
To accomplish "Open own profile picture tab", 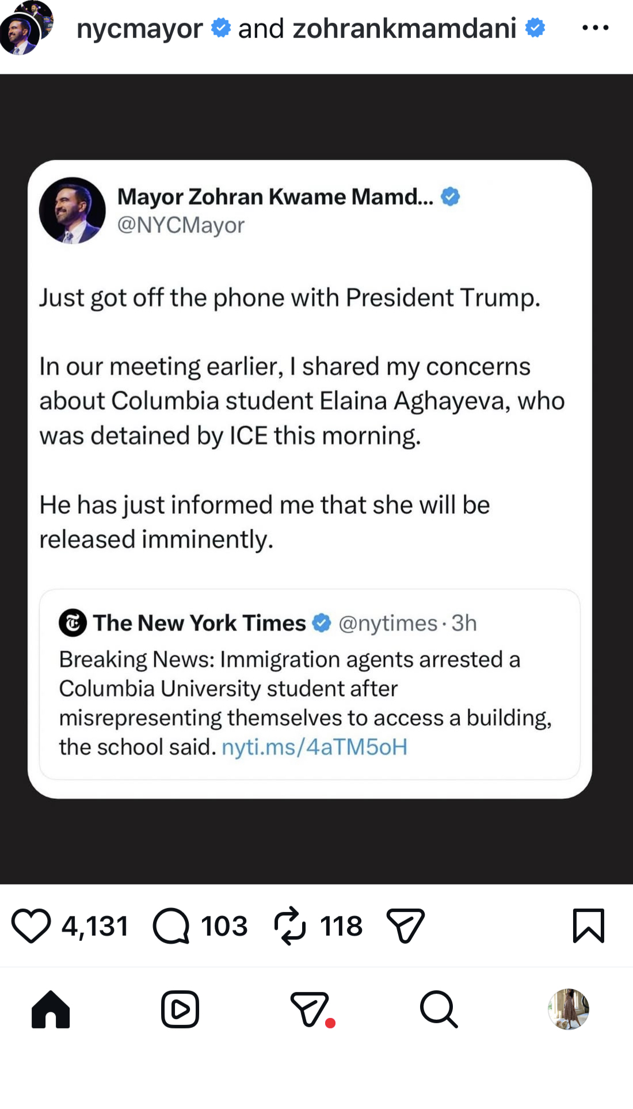I will (569, 1009).
